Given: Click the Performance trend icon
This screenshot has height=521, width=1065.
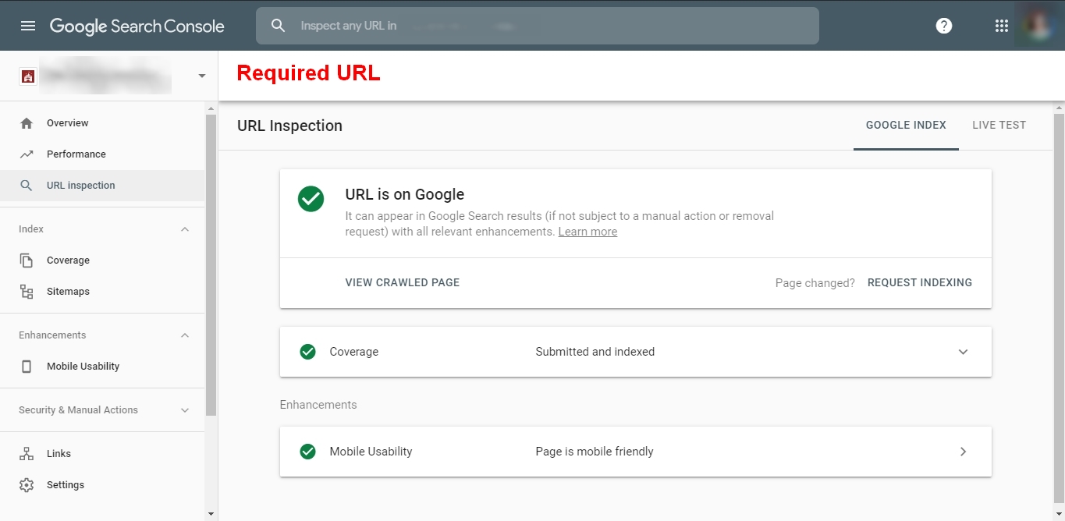Looking at the screenshot, I should tap(27, 154).
